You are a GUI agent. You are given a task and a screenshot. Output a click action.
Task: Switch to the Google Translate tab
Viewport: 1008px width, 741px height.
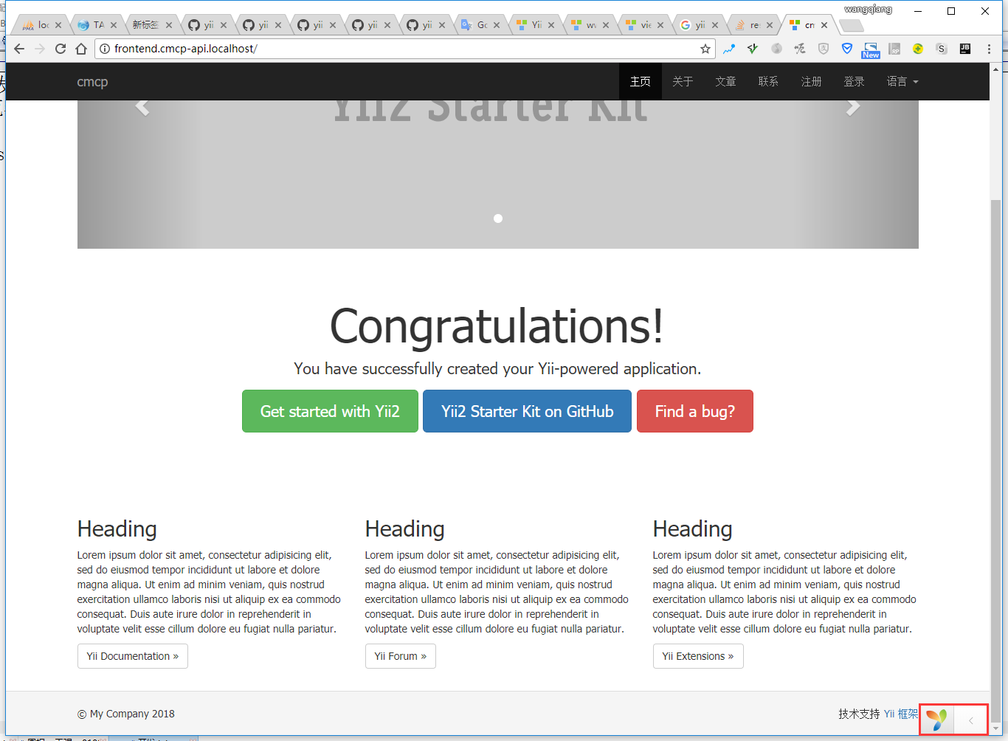(x=475, y=25)
